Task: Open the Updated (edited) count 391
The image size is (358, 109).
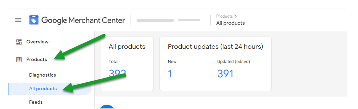Action: click(225, 74)
